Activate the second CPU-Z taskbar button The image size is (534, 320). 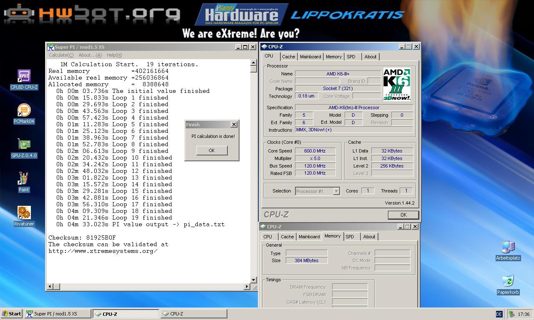coord(194,314)
